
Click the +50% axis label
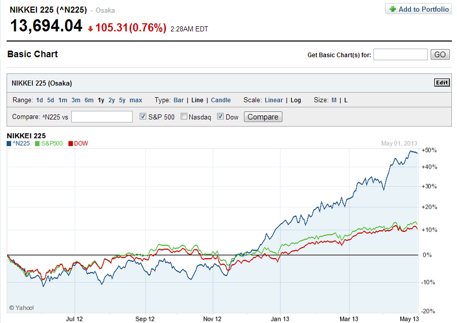click(429, 150)
